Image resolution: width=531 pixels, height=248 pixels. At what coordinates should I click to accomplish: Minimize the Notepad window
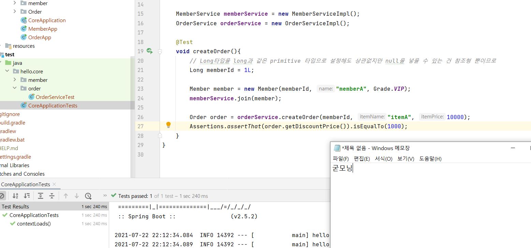click(513, 148)
